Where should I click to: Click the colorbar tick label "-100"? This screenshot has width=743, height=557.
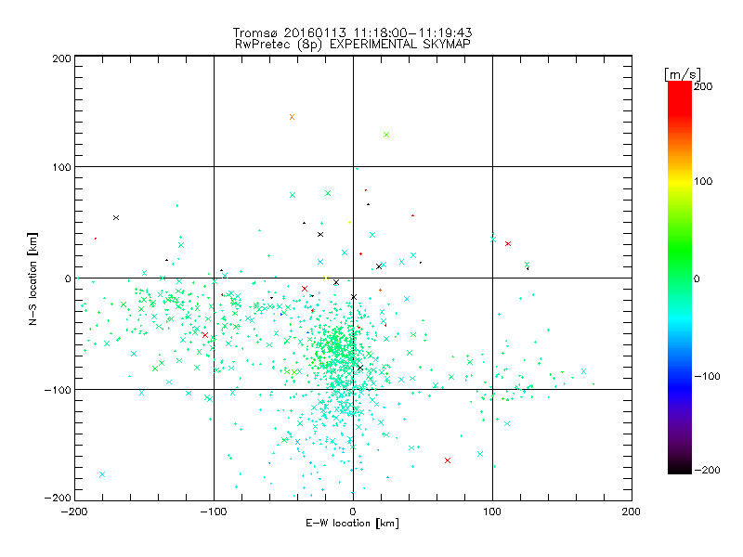[x=707, y=377]
